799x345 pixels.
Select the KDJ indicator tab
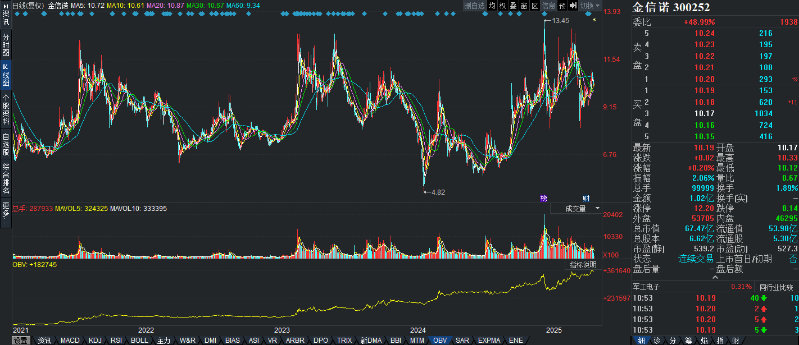96,341
